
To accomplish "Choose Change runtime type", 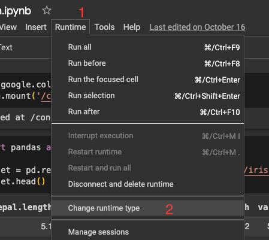I will [148, 208].
